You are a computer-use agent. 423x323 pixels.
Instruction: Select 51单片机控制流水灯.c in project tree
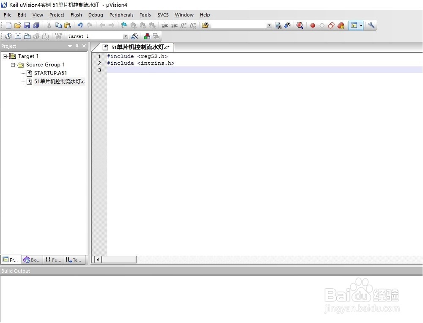[x=59, y=82]
